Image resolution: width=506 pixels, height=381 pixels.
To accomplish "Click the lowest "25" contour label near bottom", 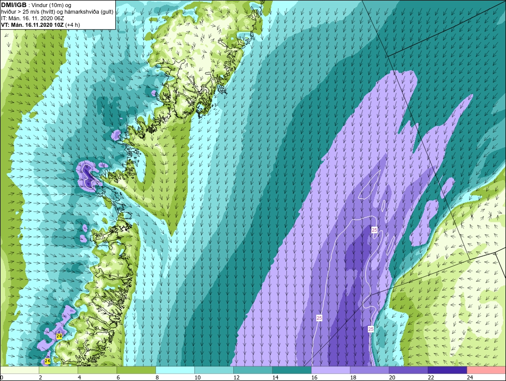I will (x=371, y=329).
